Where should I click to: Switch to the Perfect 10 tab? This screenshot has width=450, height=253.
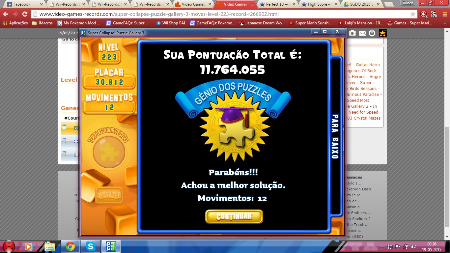[276, 5]
